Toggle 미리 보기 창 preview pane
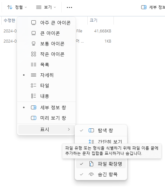The height and width of the screenshot is (187, 165). point(46,118)
